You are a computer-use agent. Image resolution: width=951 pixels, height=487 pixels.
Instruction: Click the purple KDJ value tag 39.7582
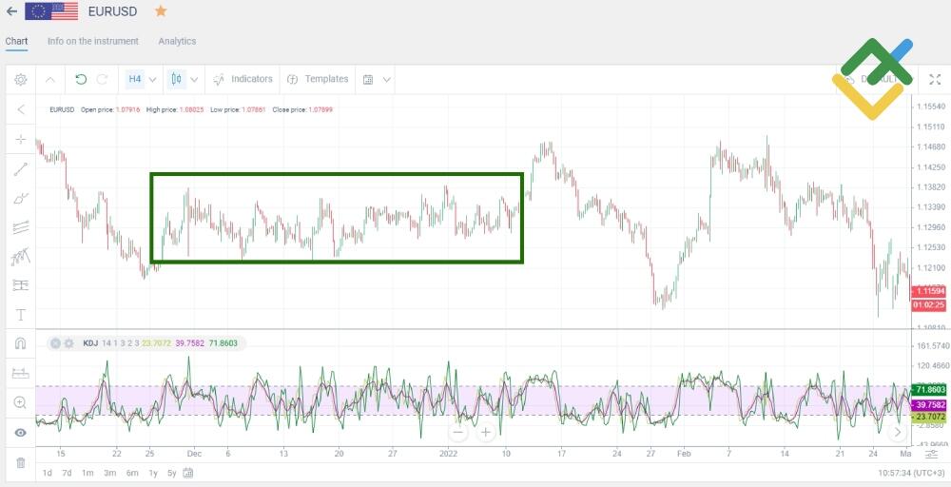(x=928, y=404)
